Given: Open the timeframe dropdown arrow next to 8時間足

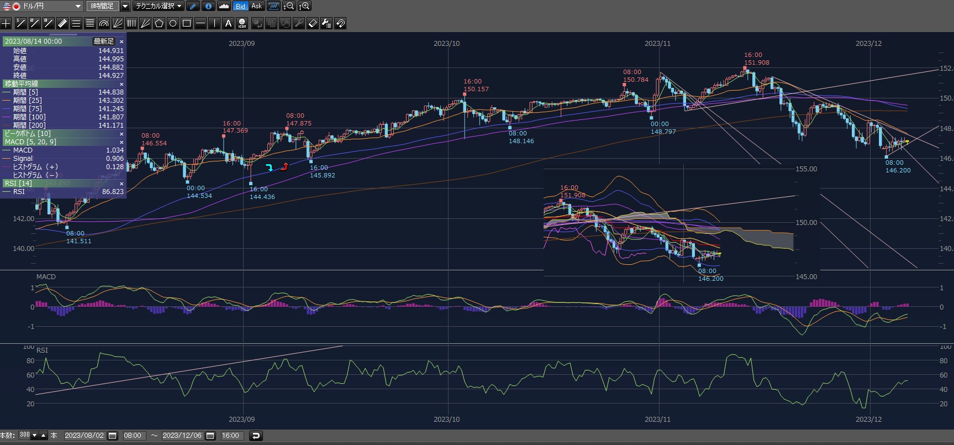Looking at the screenshot, I should [x=125, y=6].
